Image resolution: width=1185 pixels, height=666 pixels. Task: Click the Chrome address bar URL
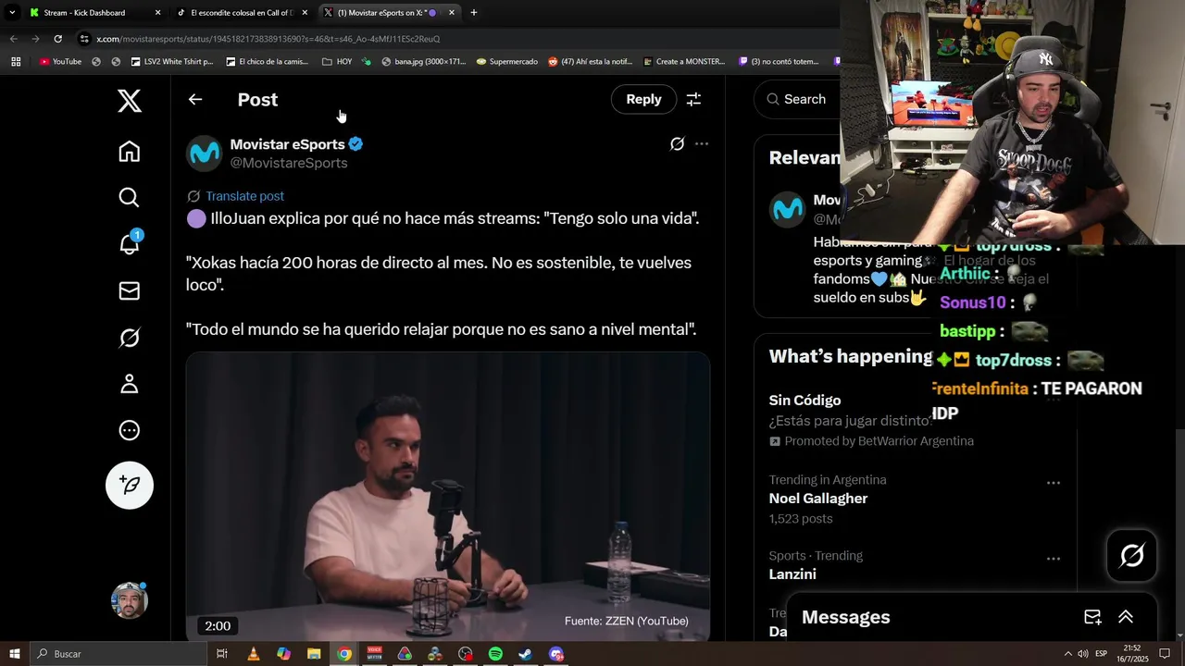tap(268, 39)
